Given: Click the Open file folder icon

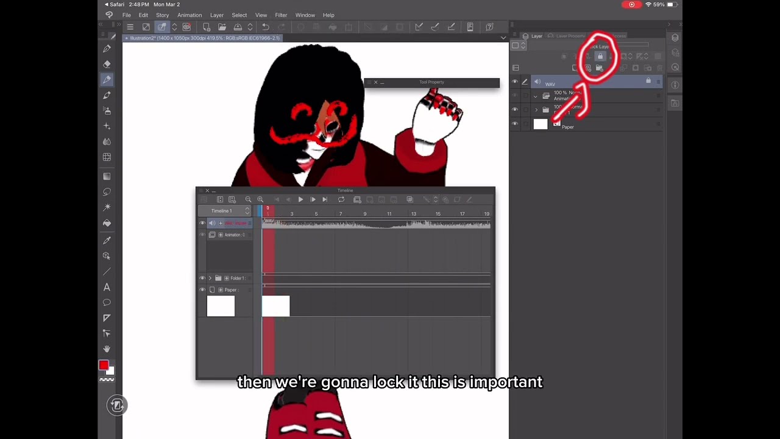Looking at the screenshot, I should tap(222, 27).
